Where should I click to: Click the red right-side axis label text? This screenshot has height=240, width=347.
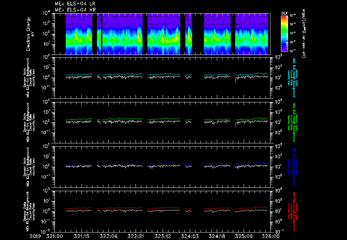click(x=293, y=211)
